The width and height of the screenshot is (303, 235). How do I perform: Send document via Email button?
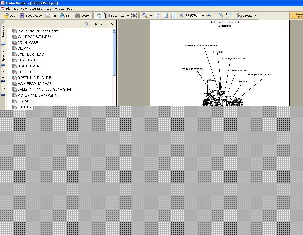66,16
